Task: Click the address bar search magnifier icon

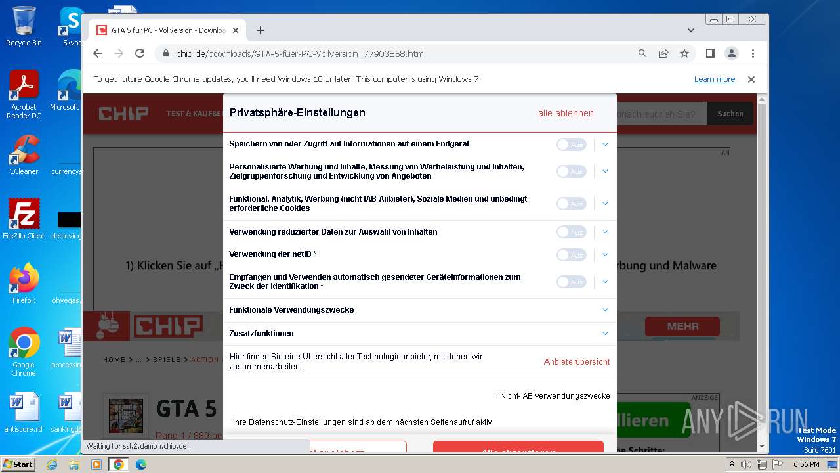Action: (642, 54)
